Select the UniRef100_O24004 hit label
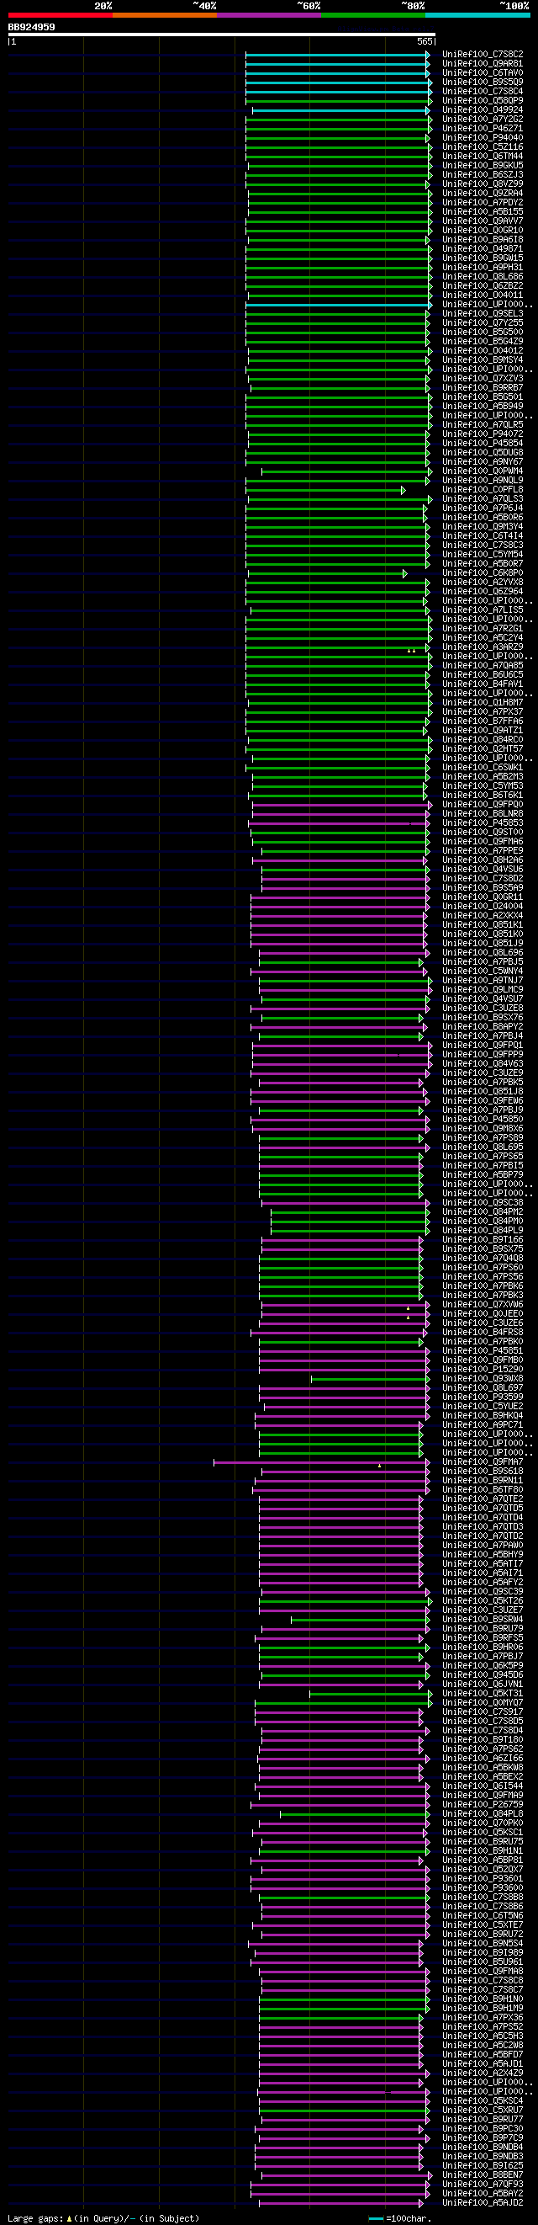Screen dimensions: 538x2225 [x=483, y=906]
